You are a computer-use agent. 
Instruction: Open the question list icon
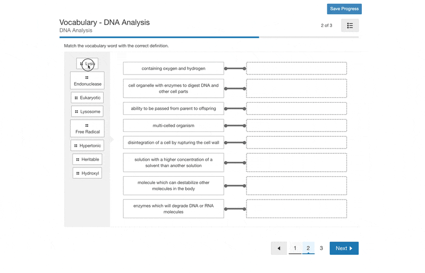tap(350, 26)
